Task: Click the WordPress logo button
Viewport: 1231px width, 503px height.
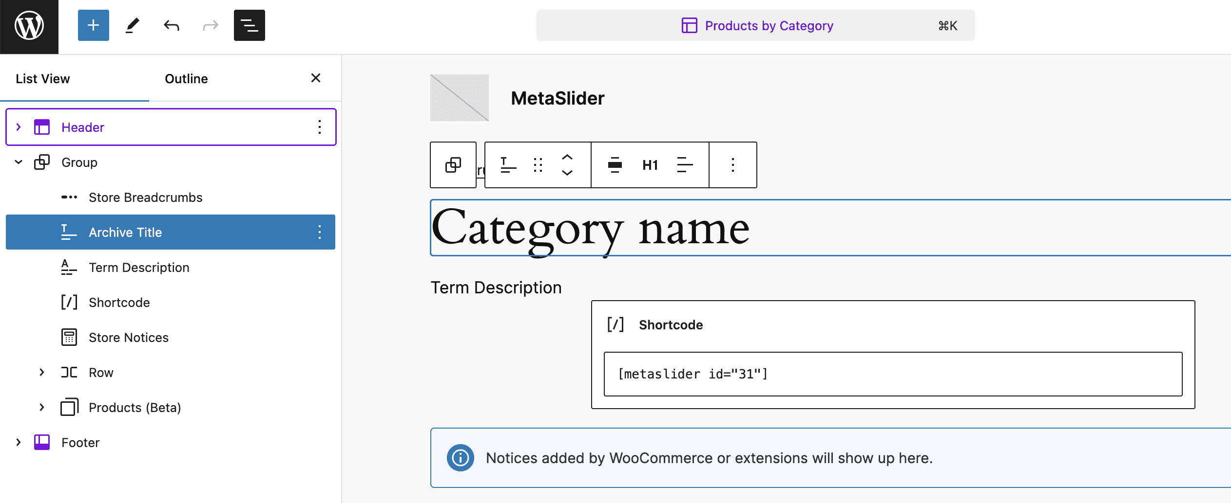Action: [x=29, y=26]
